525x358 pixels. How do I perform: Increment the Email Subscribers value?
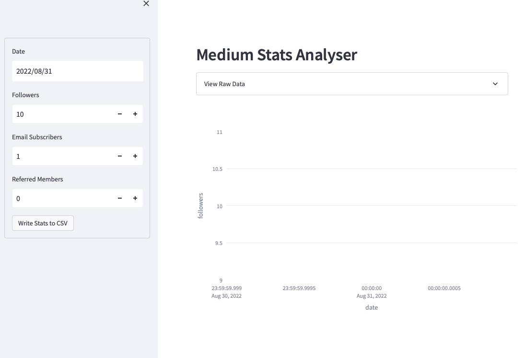135,156
